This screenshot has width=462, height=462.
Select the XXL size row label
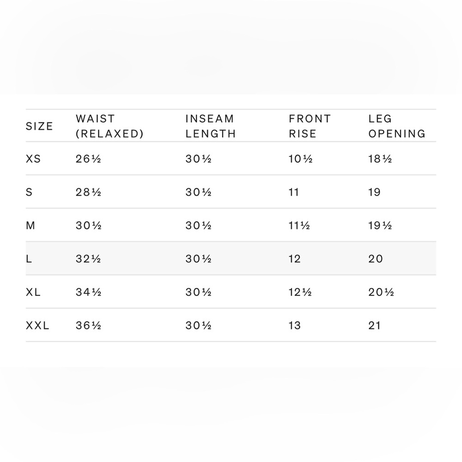pyautogui.click(x=37, y=325)
